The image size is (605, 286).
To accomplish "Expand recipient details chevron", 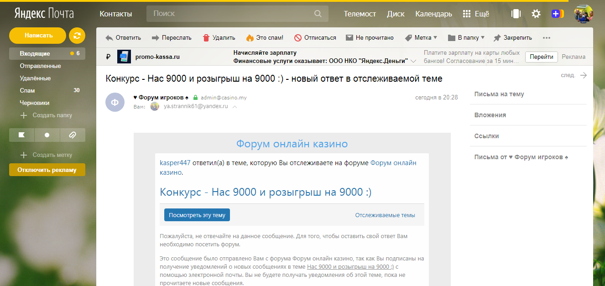I will point(235,107).
